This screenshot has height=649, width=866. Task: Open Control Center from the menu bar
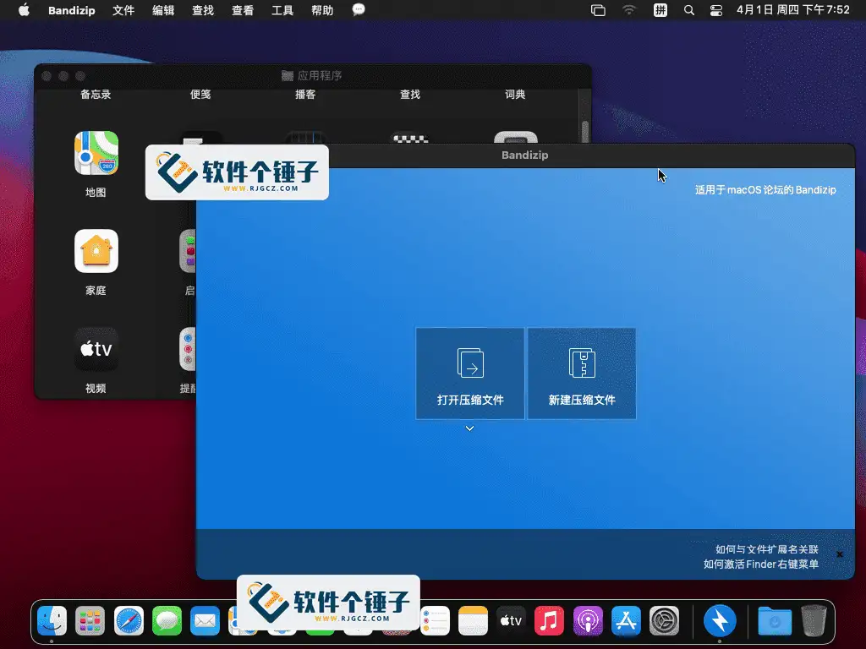(x=715, y=11)
